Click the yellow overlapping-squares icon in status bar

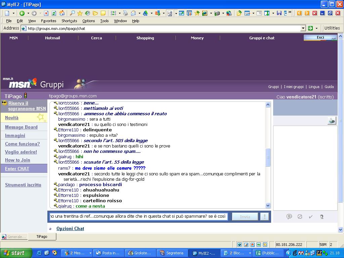[265, 245]
